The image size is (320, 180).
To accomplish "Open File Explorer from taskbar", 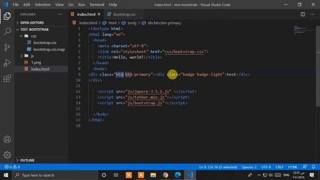I will click(x=153, y=175).
